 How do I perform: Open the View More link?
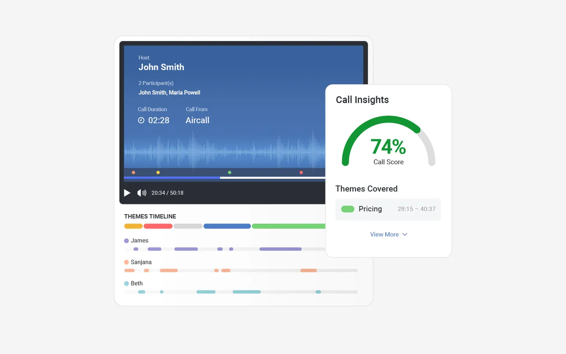coord(384,234)
